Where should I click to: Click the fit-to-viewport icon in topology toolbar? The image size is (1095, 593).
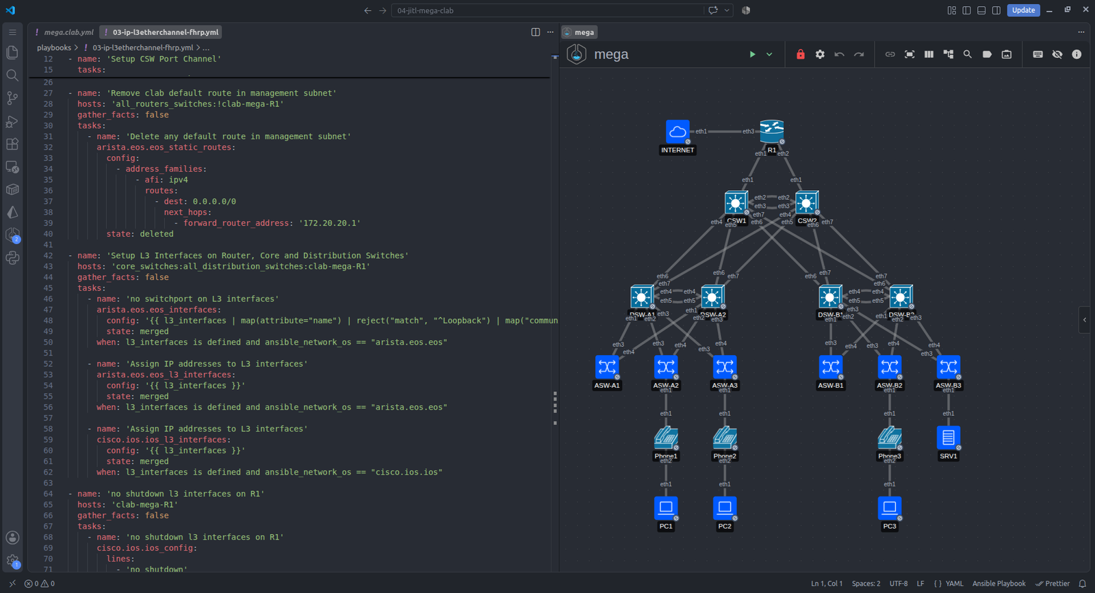(910, 55)
